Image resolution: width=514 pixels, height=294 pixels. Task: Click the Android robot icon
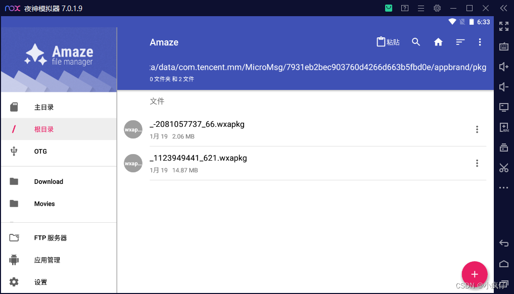[14, 260]
